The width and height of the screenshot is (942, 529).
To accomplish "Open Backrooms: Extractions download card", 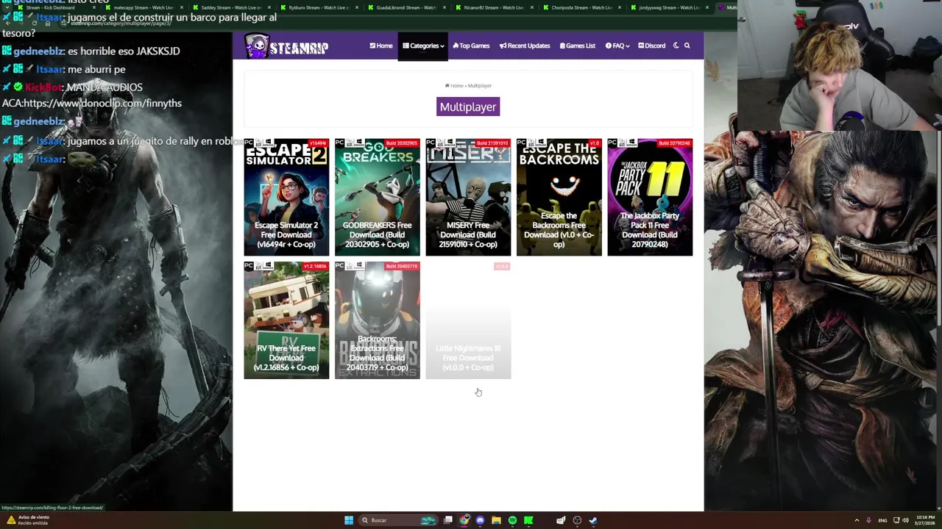I will [x=378, y=320].
